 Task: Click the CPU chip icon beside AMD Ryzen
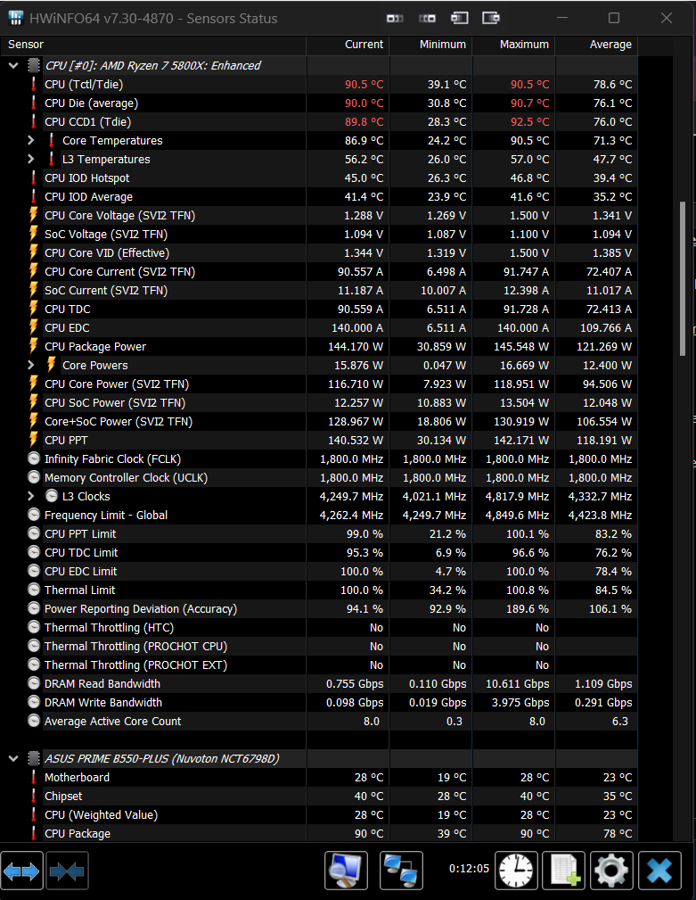(34, 65)
